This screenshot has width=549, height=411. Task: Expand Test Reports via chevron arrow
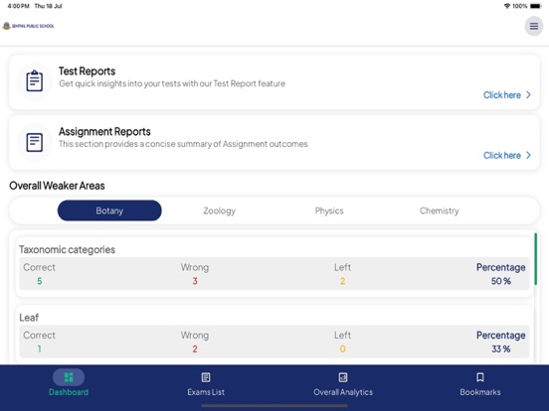point(528,94)
